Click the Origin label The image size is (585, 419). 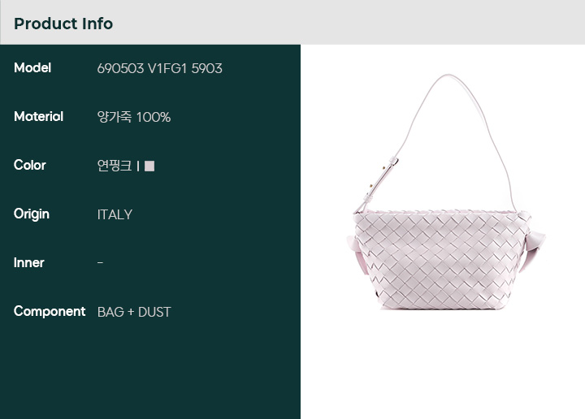point(32,214)
